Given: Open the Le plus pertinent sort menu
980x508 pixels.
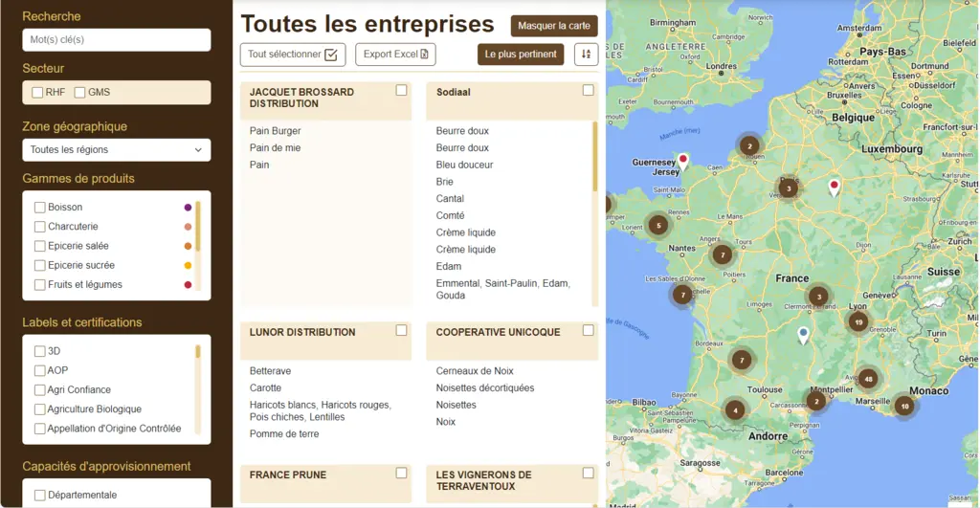Looking at the screenshot, I should pyautogui.click(x=520, y=55).
